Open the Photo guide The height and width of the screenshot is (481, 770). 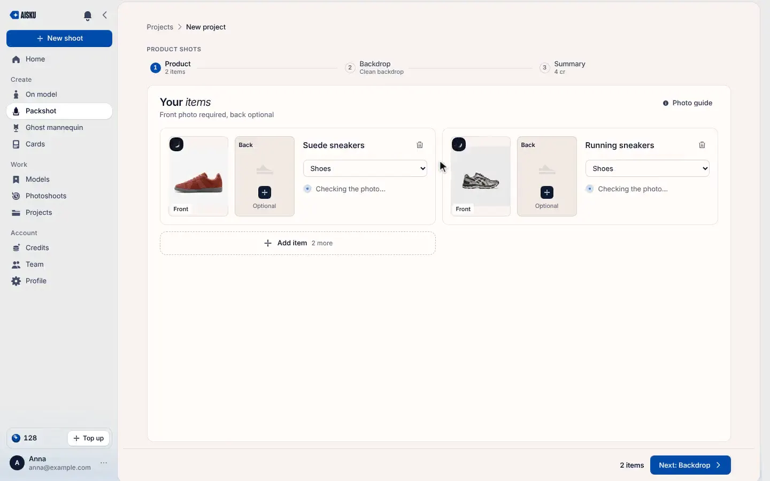tap(688, 103)
